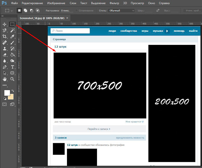Image resolution: width=202 pixels, height=168 pixels.
Task: Enable Add to selection mode
Action: point(25,10)
